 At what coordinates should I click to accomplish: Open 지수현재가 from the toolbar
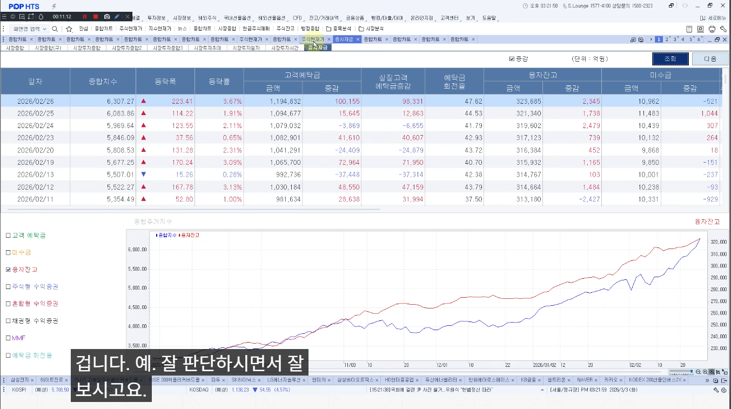point(160,29)
